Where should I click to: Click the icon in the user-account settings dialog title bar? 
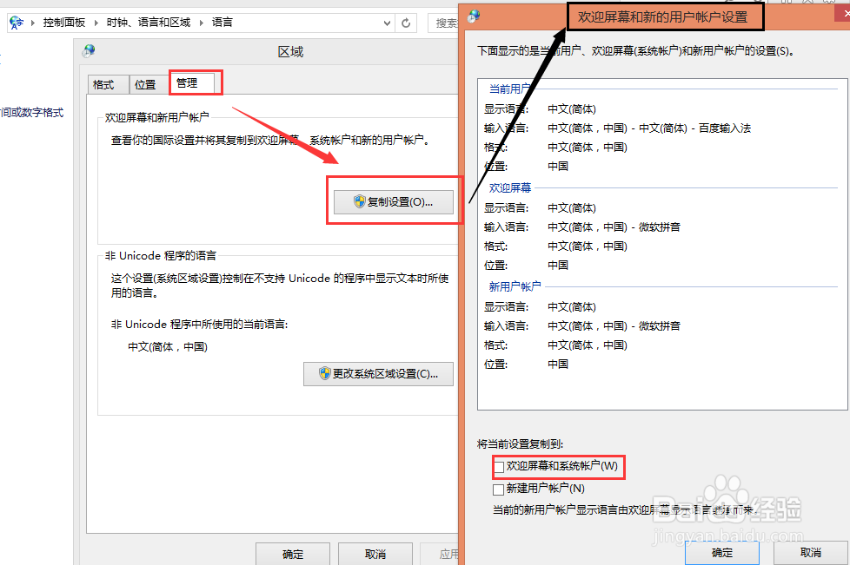pos(473,16)
